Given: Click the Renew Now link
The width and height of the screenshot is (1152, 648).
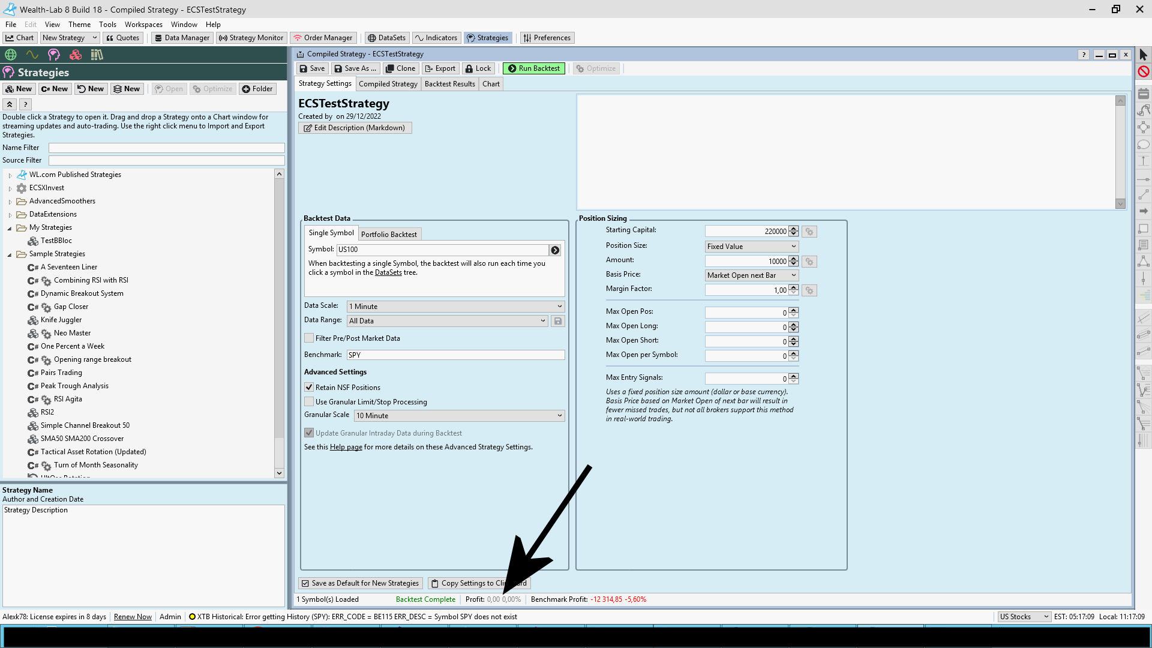Looking at the screenshot, I should 133,617.
